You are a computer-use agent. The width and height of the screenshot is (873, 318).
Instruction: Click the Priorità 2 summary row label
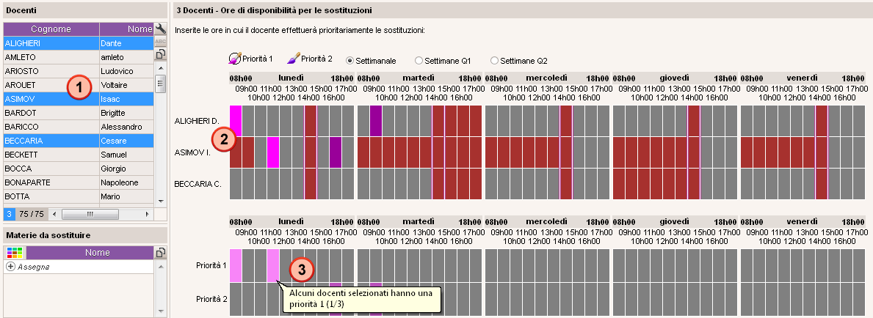click(x=211, y=299)
